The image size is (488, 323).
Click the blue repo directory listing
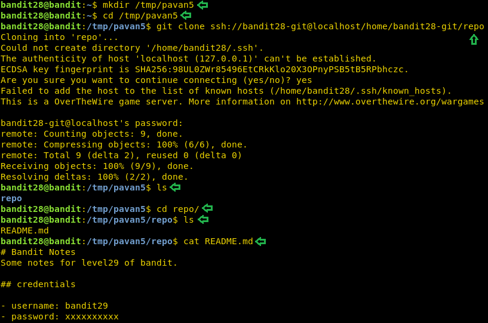[x=11, y=199]
